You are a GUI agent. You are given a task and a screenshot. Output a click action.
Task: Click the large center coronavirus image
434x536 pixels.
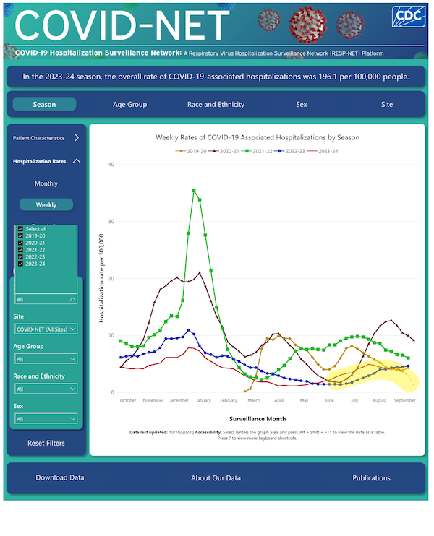tap(307, 25)
